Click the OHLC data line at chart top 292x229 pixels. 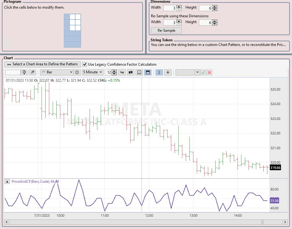click(x=63, y=80)
